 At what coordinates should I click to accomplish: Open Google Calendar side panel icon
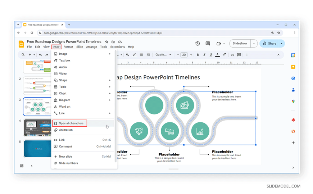pos(293,55)
